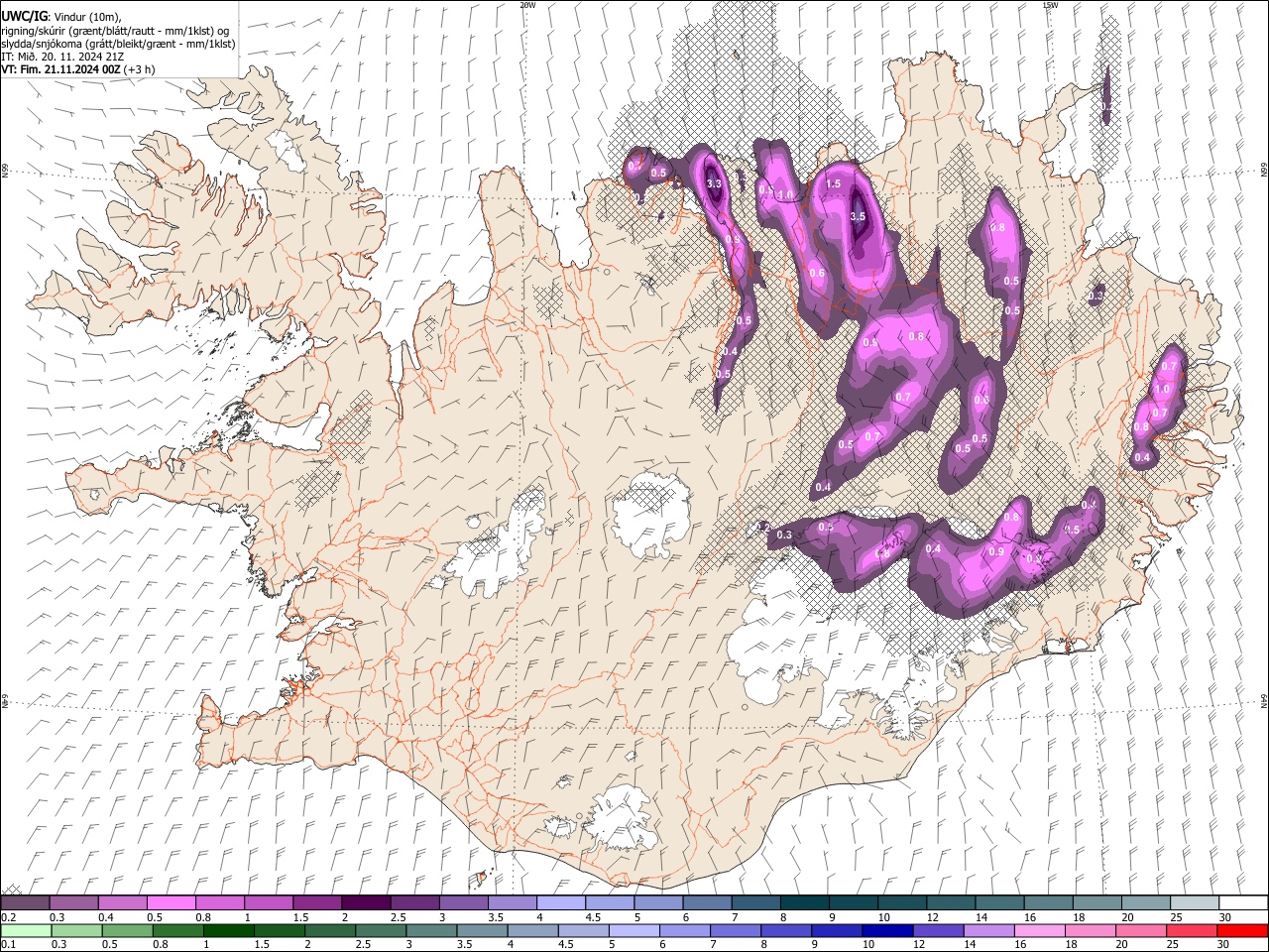Screen dimensions: 1269x952
Task: Click the pink snow swatch between 0.5 and 0.8
Action: click(172, 902)
